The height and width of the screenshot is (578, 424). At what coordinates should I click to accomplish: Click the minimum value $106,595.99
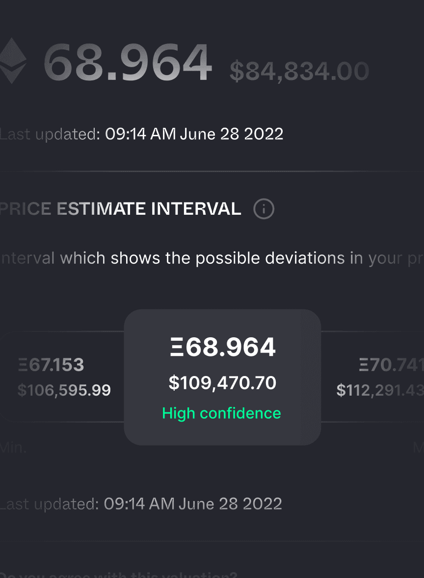pos(64,390)
